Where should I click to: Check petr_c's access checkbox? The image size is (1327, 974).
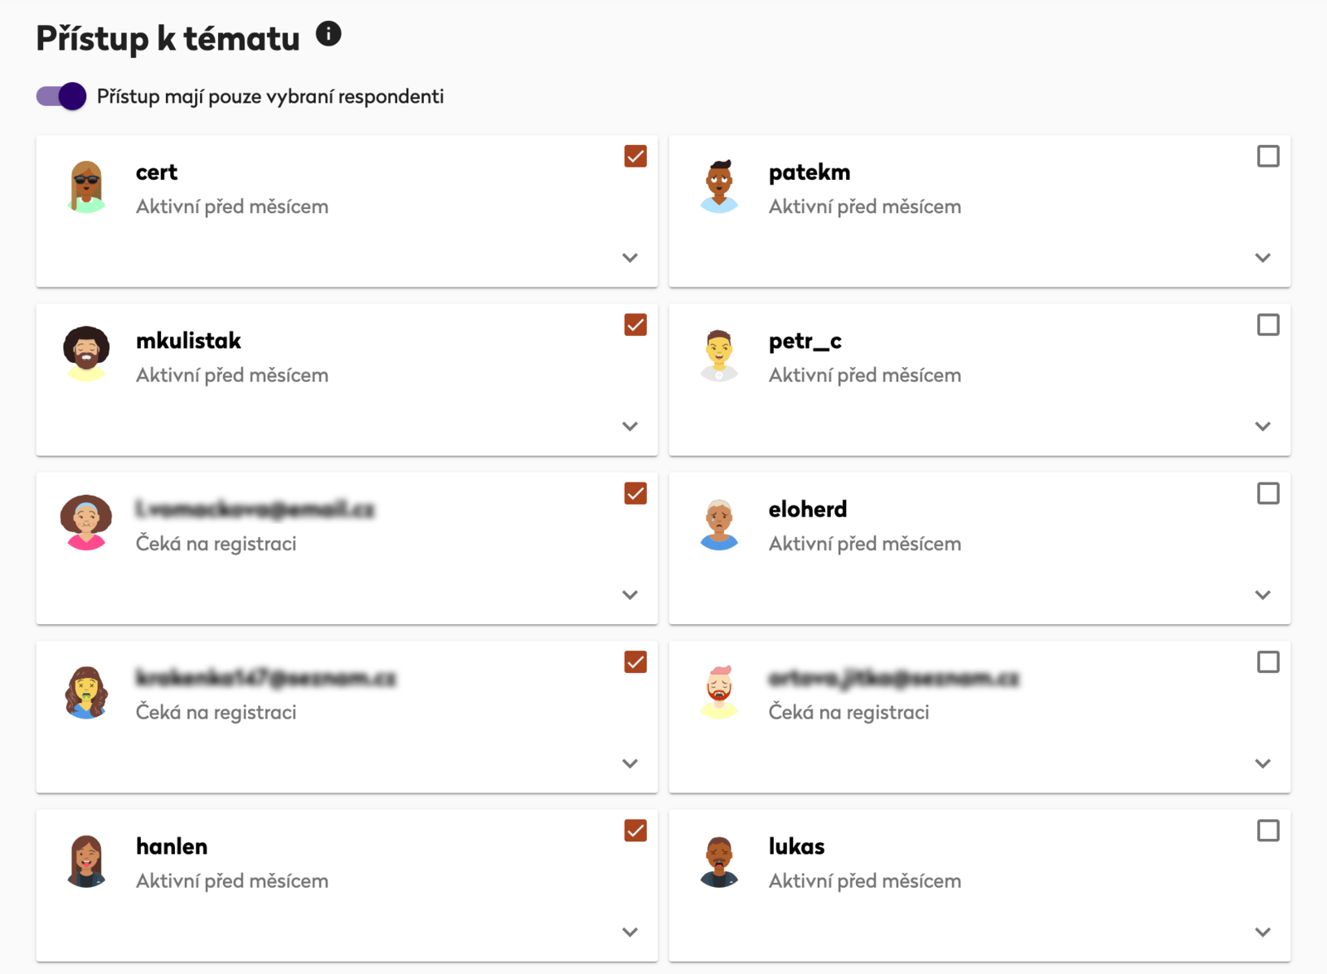[x=1268, y=324]
